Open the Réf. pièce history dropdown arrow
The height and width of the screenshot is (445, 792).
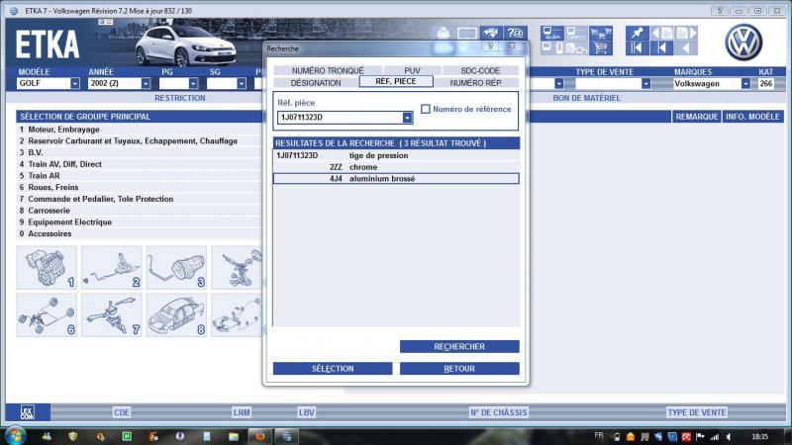(407, 118)
